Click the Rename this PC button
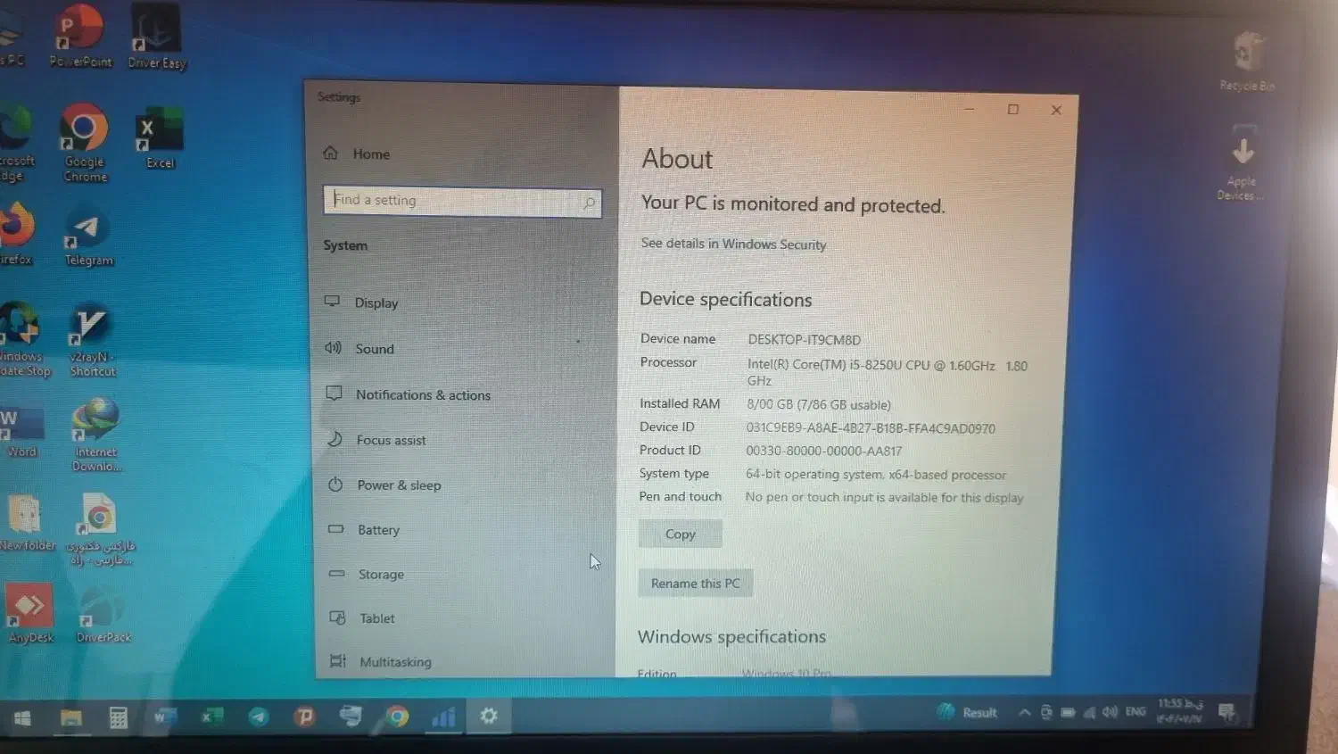Screen dimensions: 1338x754 click(695, 583)
